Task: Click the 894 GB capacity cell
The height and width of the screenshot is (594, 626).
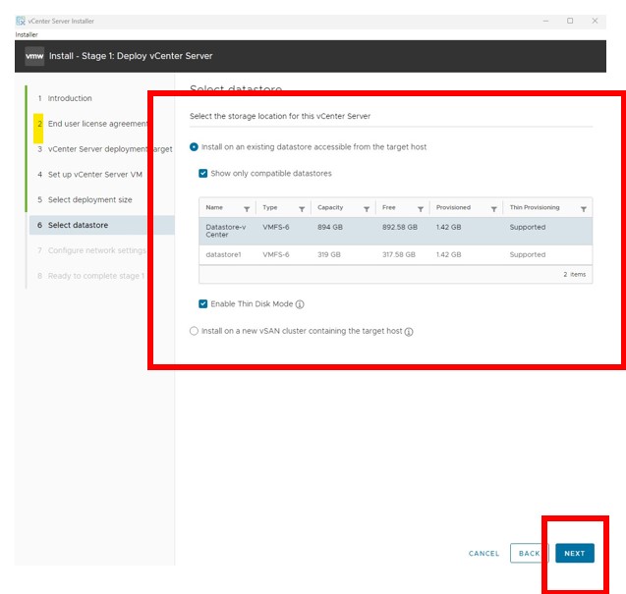Action: tap(330, 227)
